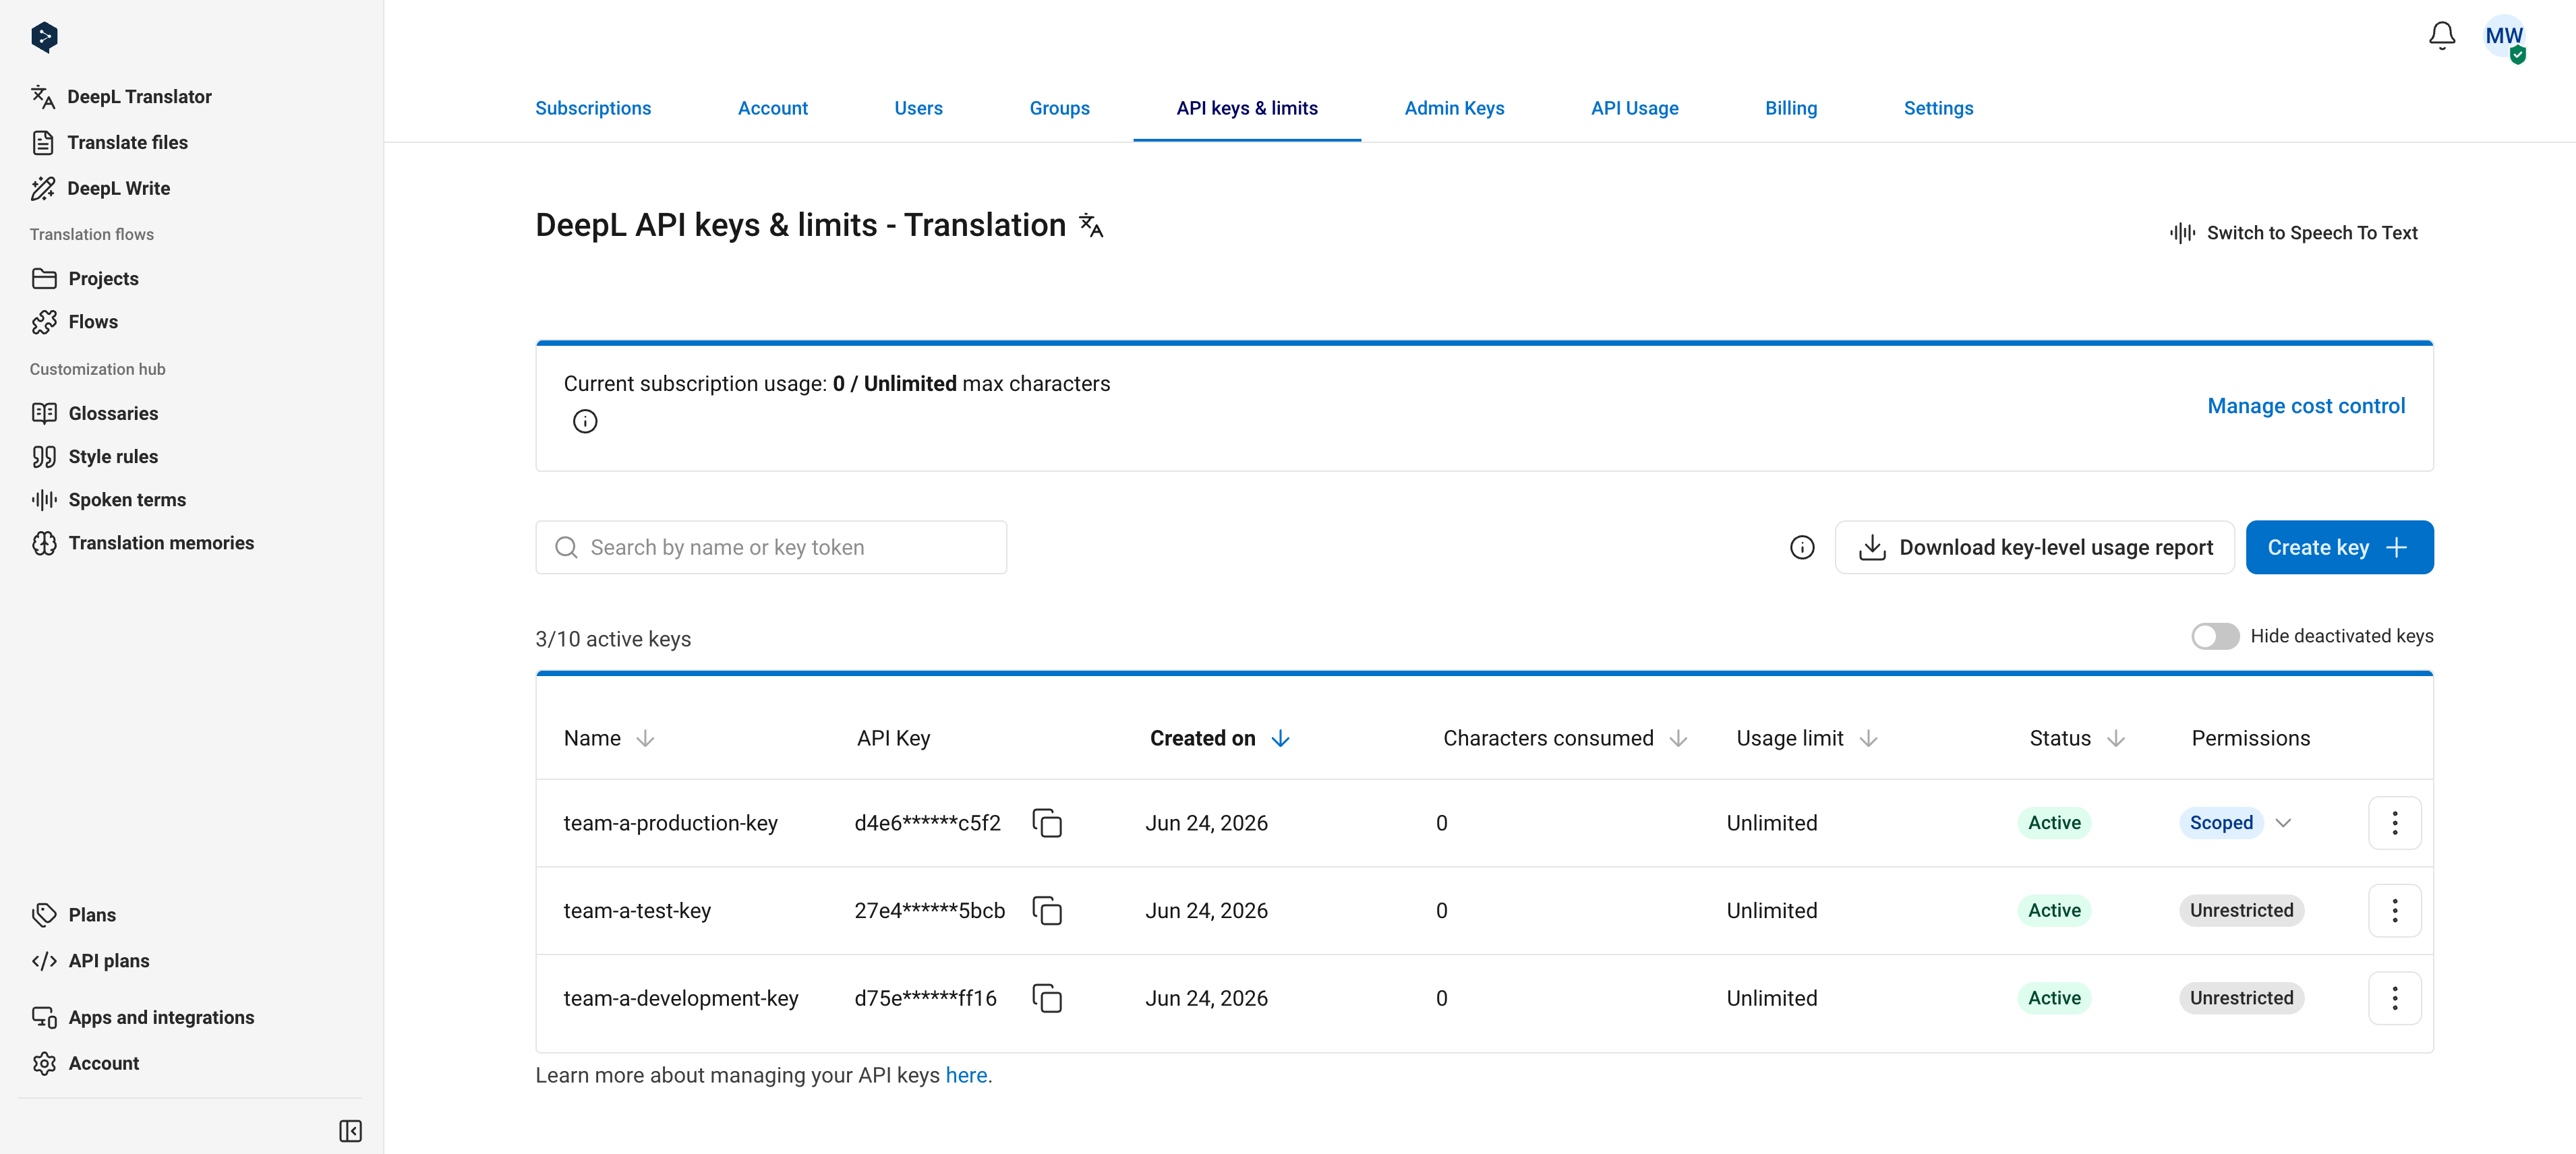Open Translation memories in sidebar
This screenshot has height=1154, width=2576.
tap(143, 543)
